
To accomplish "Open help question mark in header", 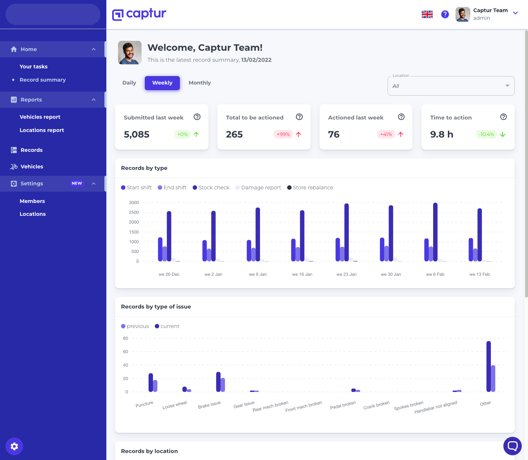I will (445, 14).
